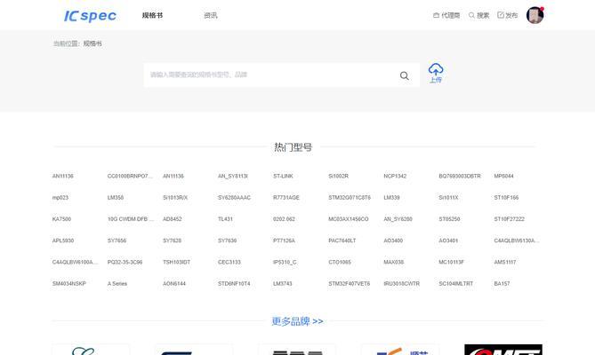Open the LM339 datasheet link
This screenshot has width=595, height=355.
[391, 198]
